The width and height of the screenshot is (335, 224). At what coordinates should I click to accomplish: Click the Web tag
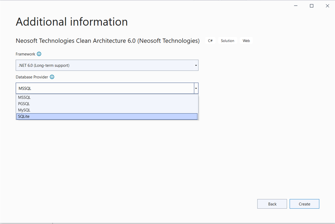click(x=246, y=41)
